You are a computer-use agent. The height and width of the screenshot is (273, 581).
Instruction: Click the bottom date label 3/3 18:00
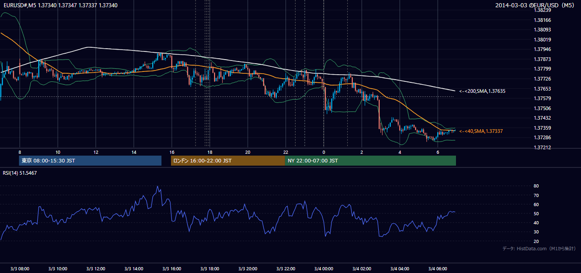(x=210, y=268)
